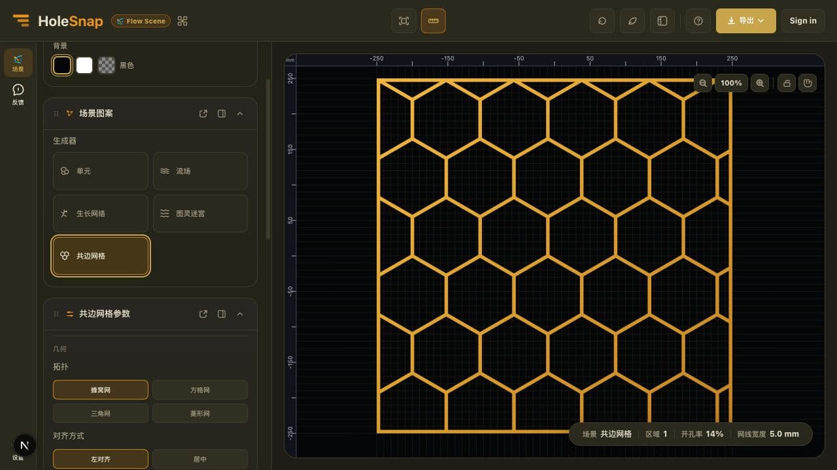This screenshot has height=470, width=837.
Task: Click the 黑色 background color name
Action: (127, 66)
